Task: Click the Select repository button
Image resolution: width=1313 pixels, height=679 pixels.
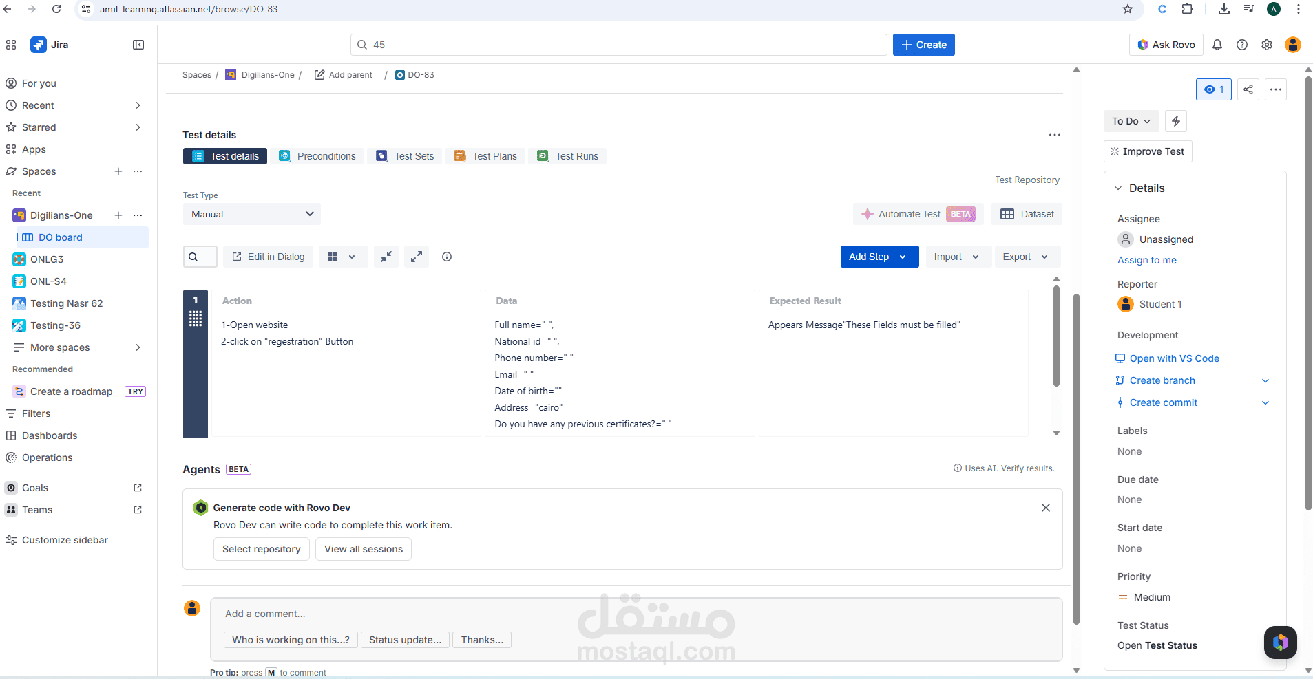Action: [262, 549]
